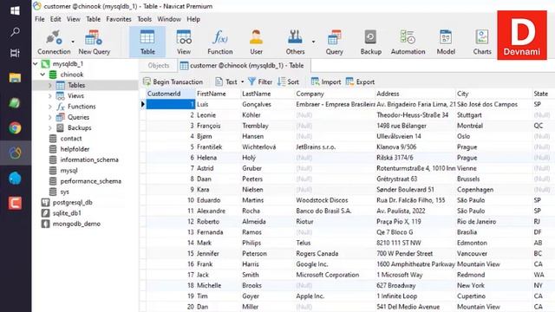This screenshot has width=555, height=312.
Task: Click the Company column header
Action: pos(335,94)
